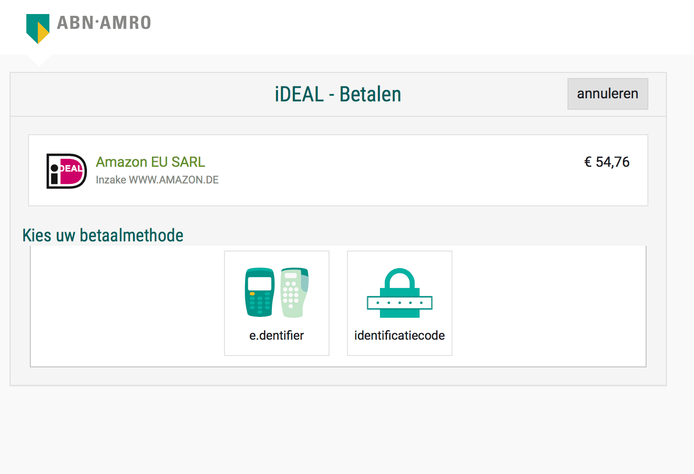This screenshot has width=694, height=474.
Task: Click the iDEAL - Betalen heading
Action: (338, 94)
